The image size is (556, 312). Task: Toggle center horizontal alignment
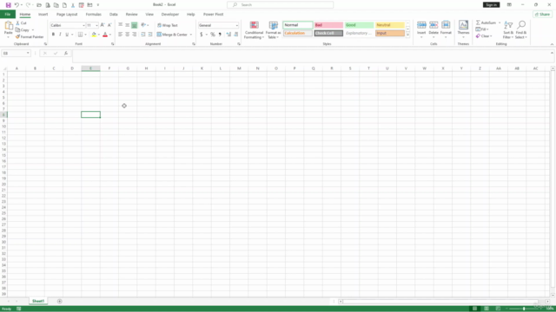click(x=128, y=35)
